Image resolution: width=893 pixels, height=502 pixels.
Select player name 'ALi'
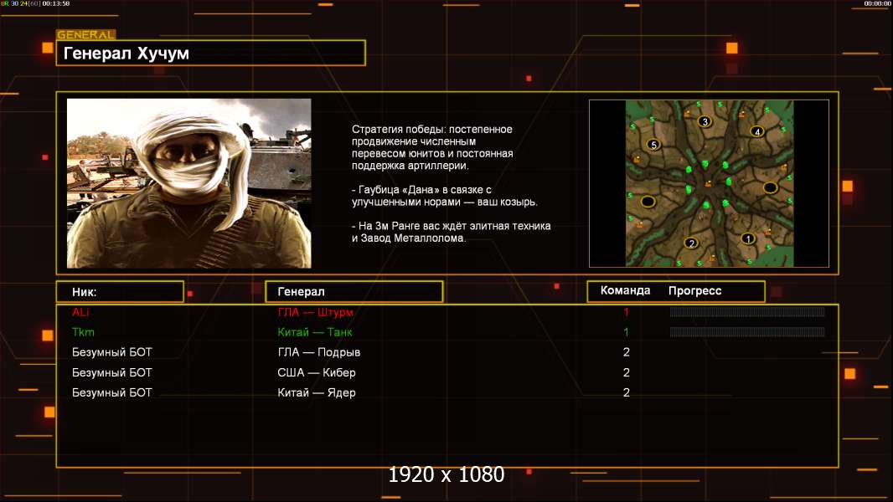[x=81, y=312]
